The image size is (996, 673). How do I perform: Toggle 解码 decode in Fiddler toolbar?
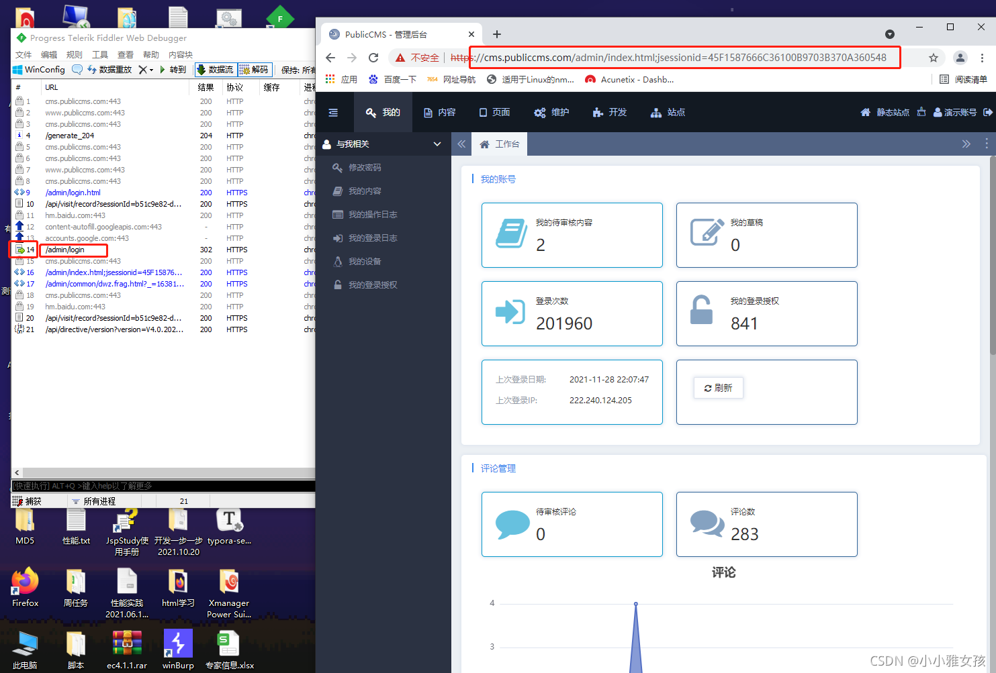pyautogui.click(x=255, y=70)
